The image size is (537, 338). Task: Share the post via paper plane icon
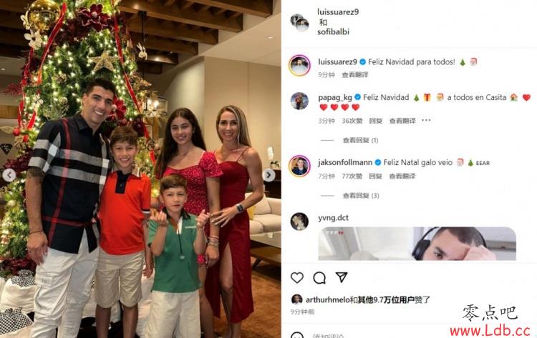[342, 277]
